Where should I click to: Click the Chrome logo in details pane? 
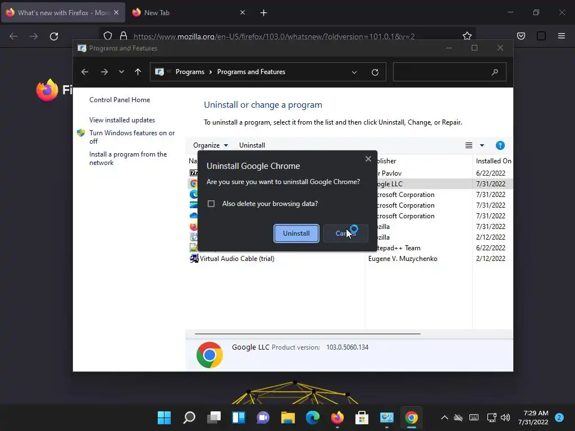click(x=209, y=355)
